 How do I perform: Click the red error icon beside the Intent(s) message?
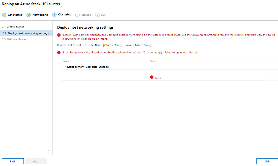coord(59,35)
